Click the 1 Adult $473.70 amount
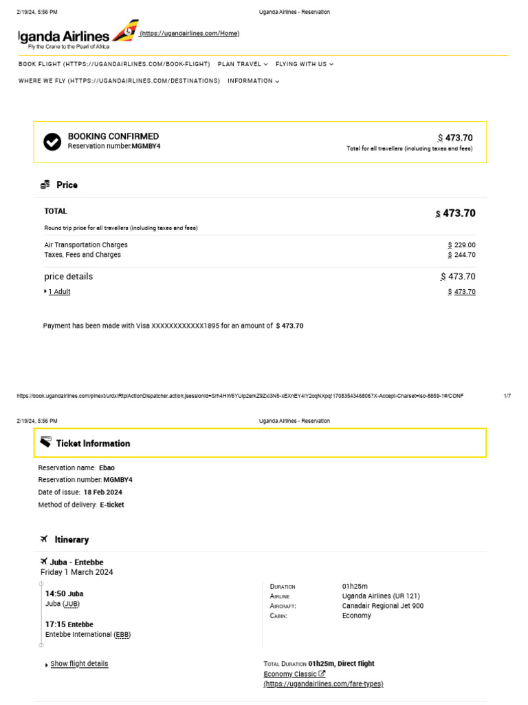 (x=461, y=292)
